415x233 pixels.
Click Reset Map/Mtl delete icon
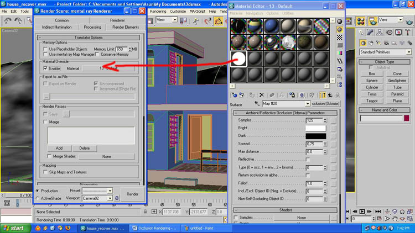[262, 95]
